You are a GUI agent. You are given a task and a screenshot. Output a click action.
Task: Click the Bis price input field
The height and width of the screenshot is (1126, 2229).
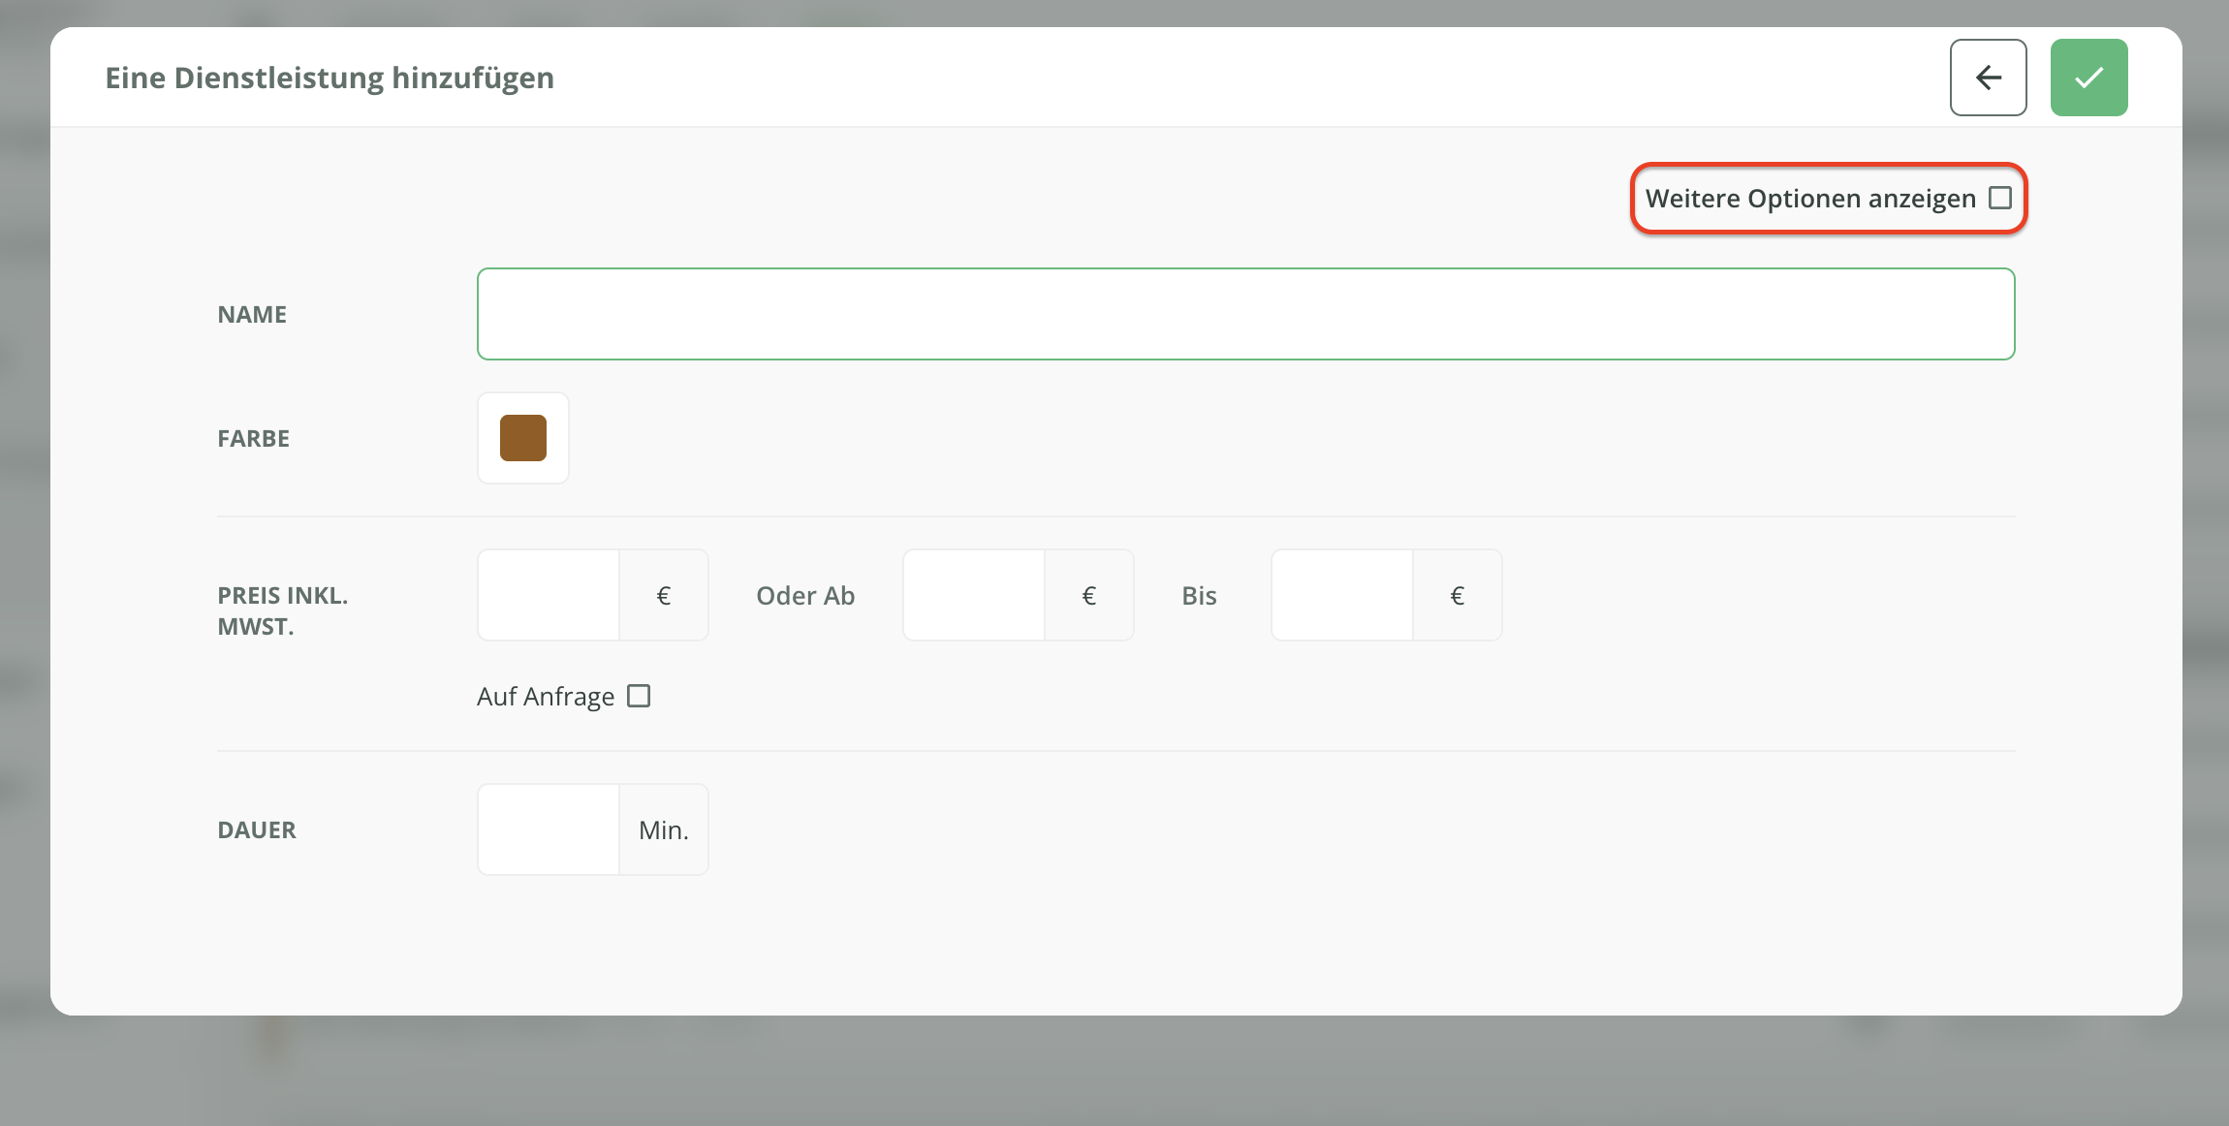1341,595
